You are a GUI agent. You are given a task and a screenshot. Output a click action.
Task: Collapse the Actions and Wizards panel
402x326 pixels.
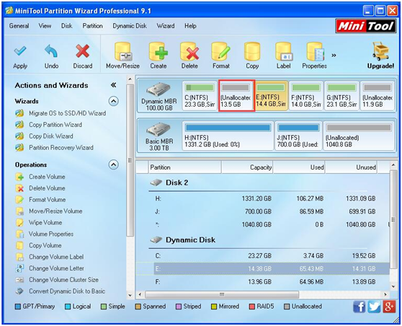113,85
